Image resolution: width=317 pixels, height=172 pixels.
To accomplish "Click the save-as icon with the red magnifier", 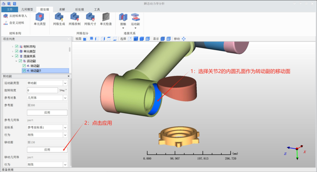I will [9, 4].
